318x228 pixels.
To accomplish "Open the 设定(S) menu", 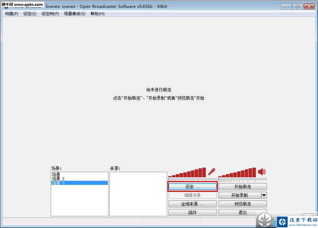I will coord(29,13).
